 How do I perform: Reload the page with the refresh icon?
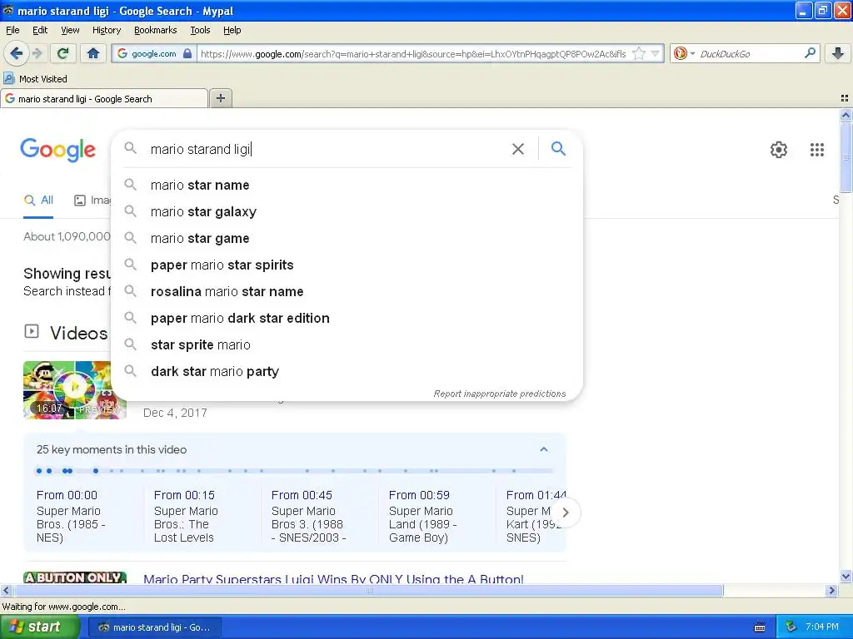tap(63, 53)
